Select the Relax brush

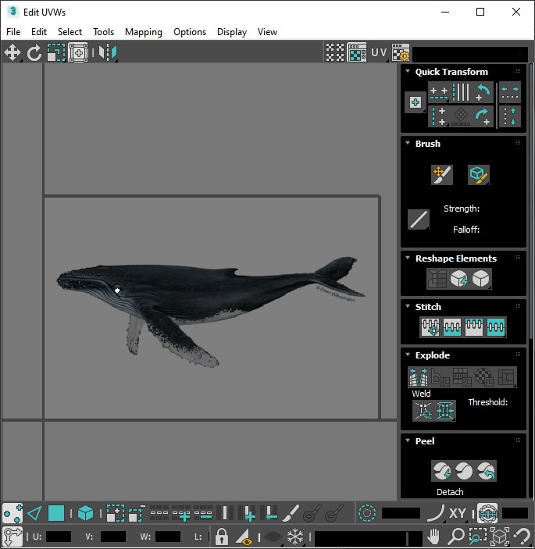(478, 175)
